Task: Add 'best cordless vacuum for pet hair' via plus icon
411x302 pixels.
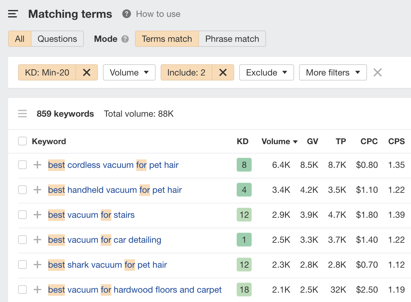Action: click(37, 165)
